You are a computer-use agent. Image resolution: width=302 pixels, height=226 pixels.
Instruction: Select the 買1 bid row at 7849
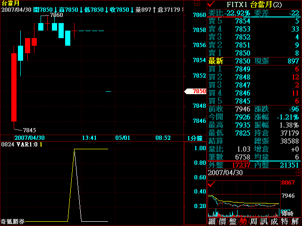click(254, 69)
